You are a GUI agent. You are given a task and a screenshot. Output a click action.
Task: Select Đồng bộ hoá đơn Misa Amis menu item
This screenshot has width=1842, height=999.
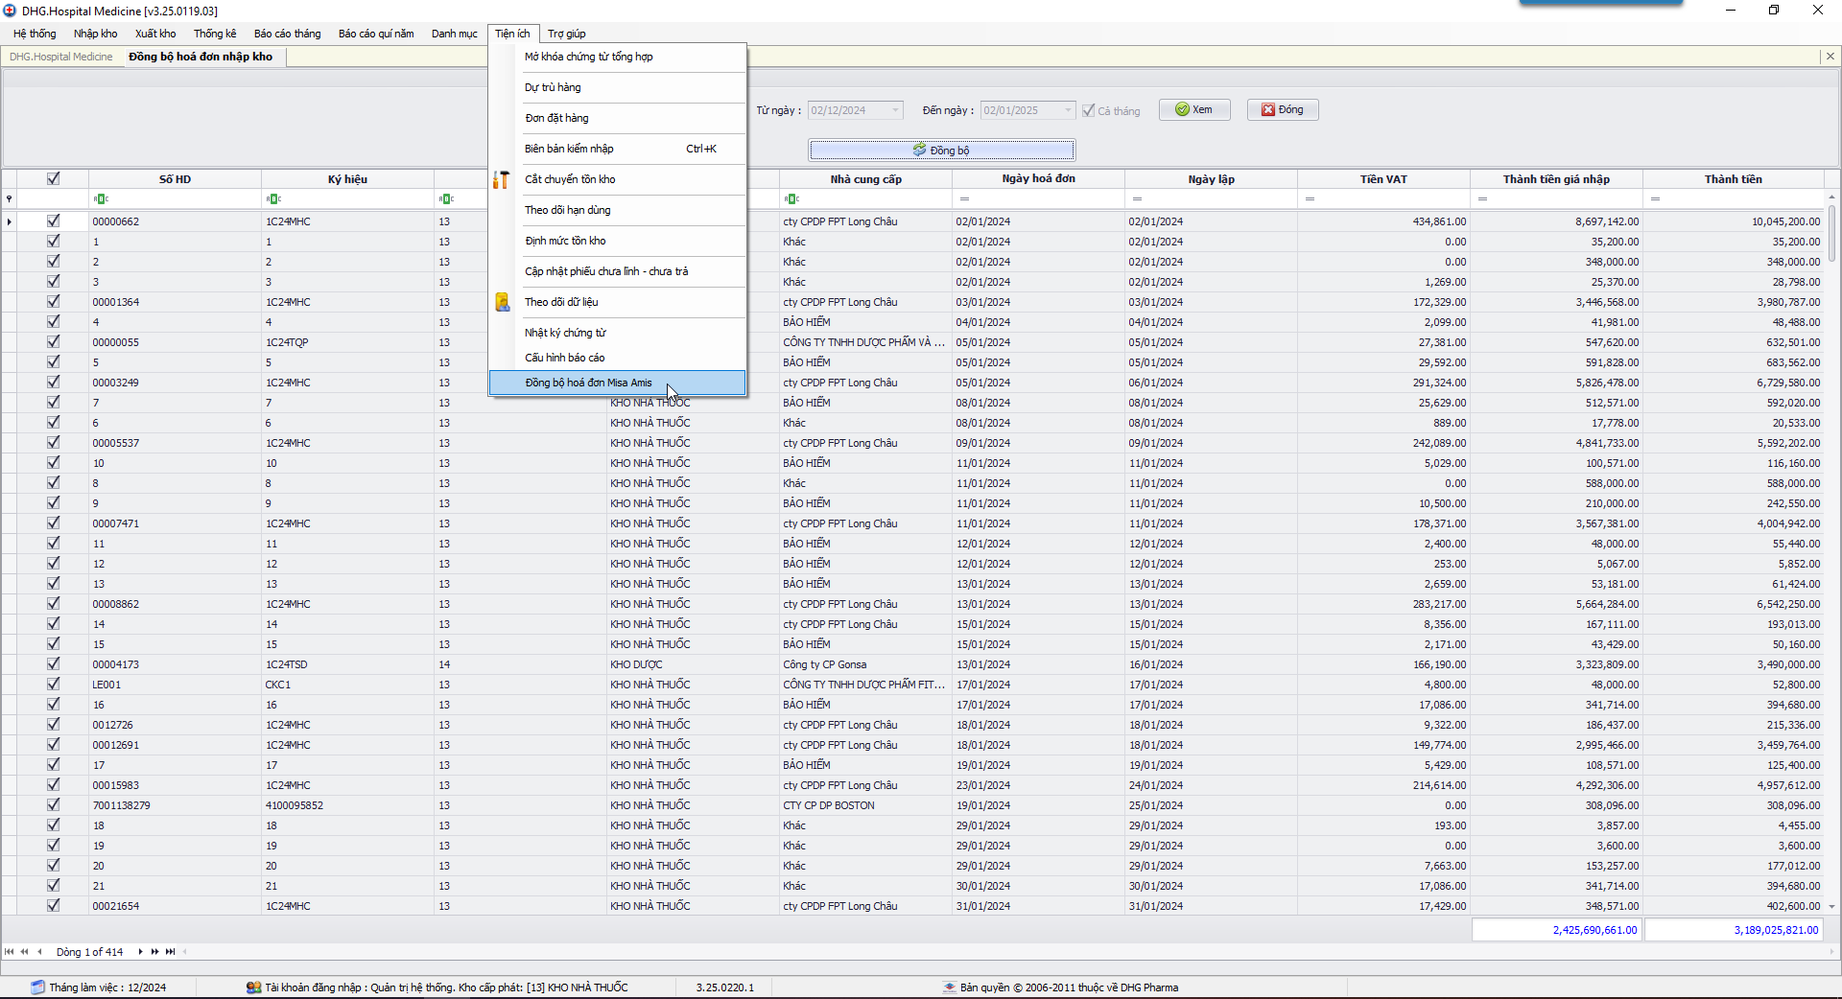tap(617, 383)
